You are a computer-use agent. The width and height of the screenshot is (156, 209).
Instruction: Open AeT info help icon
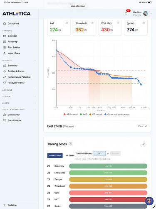click(x=67, y=23)
